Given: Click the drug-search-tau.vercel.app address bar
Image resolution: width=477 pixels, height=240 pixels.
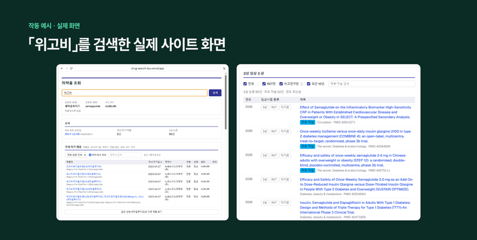Looking at the screenshot, I should (148, 68).
